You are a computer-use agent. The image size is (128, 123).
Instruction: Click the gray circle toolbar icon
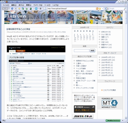40,9
